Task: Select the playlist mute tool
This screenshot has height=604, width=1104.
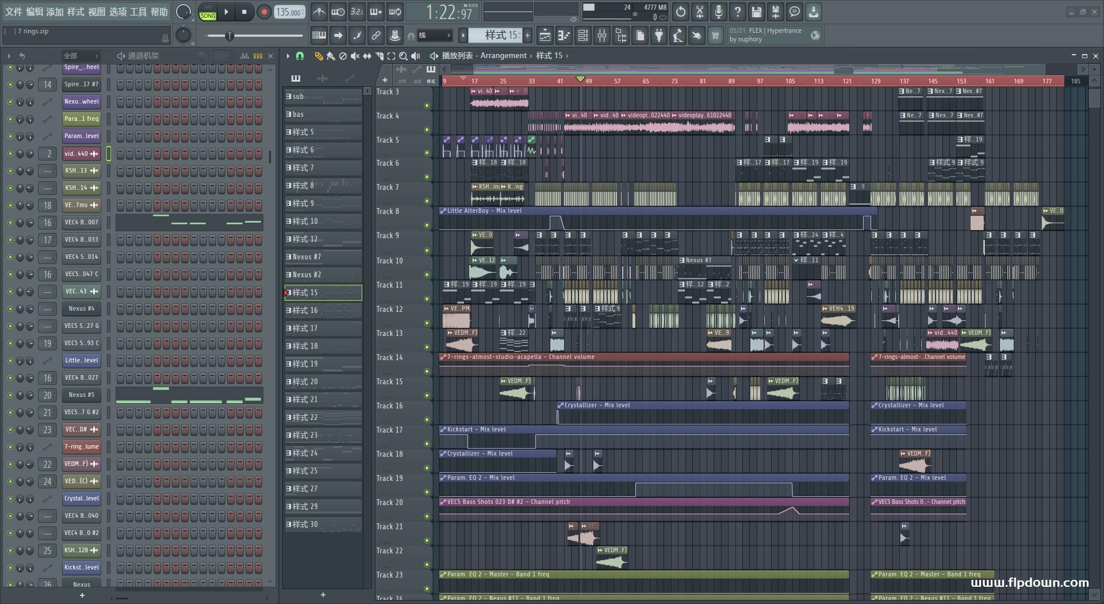Action: pos(355,56)
